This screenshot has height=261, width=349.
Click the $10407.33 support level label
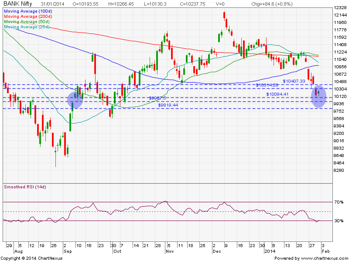[x=294, y=81]
